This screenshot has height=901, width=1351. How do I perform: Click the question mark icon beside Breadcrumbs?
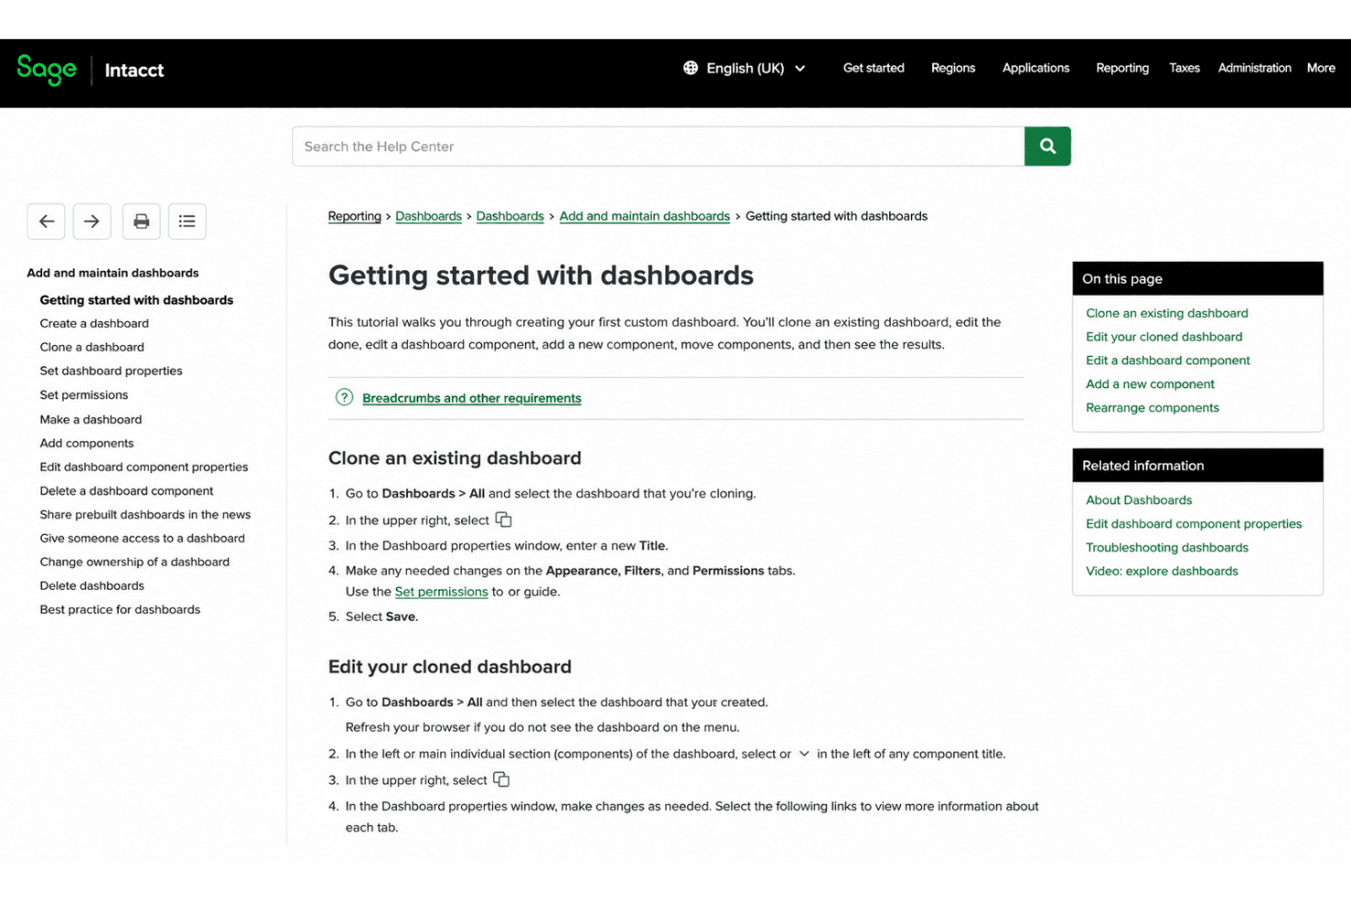click(x=344, y=397)
